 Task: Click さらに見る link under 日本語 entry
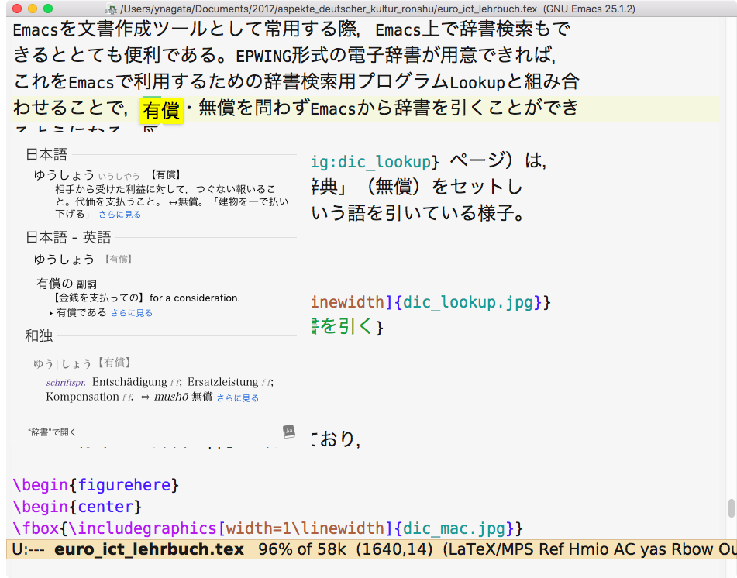click(120, 215)
